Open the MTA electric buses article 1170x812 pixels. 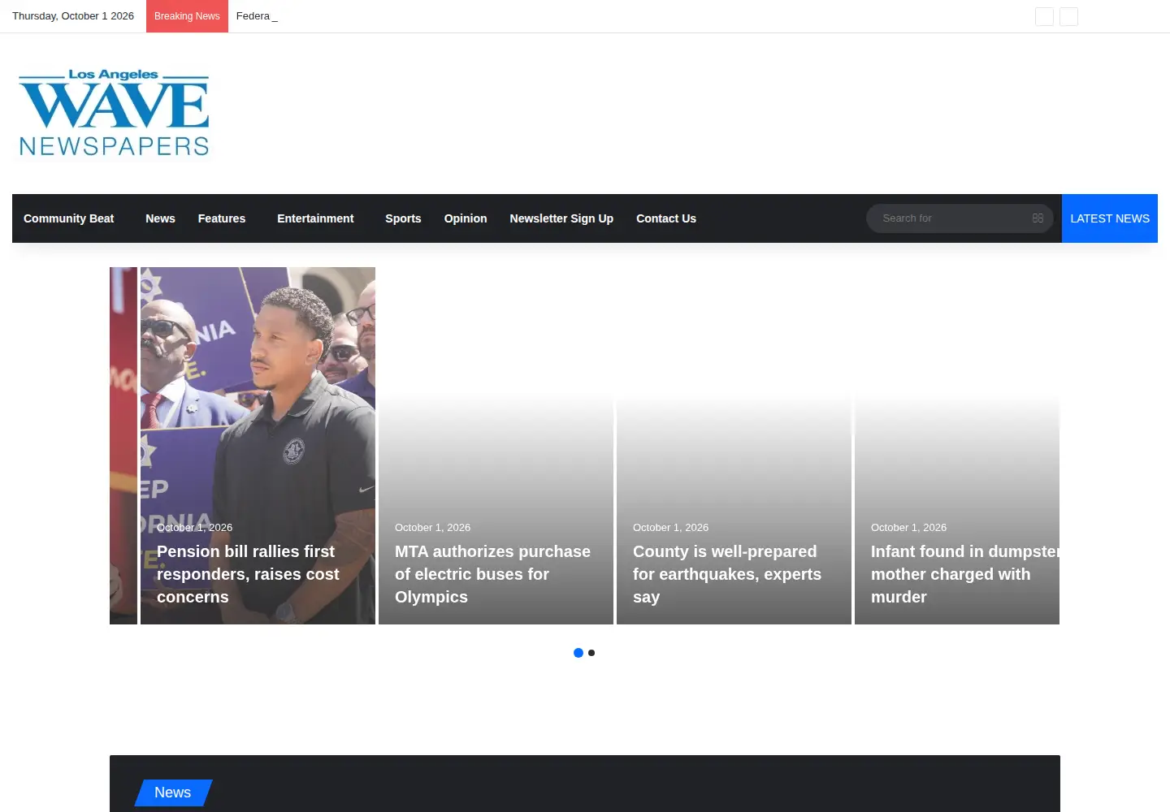click(492, 574)
